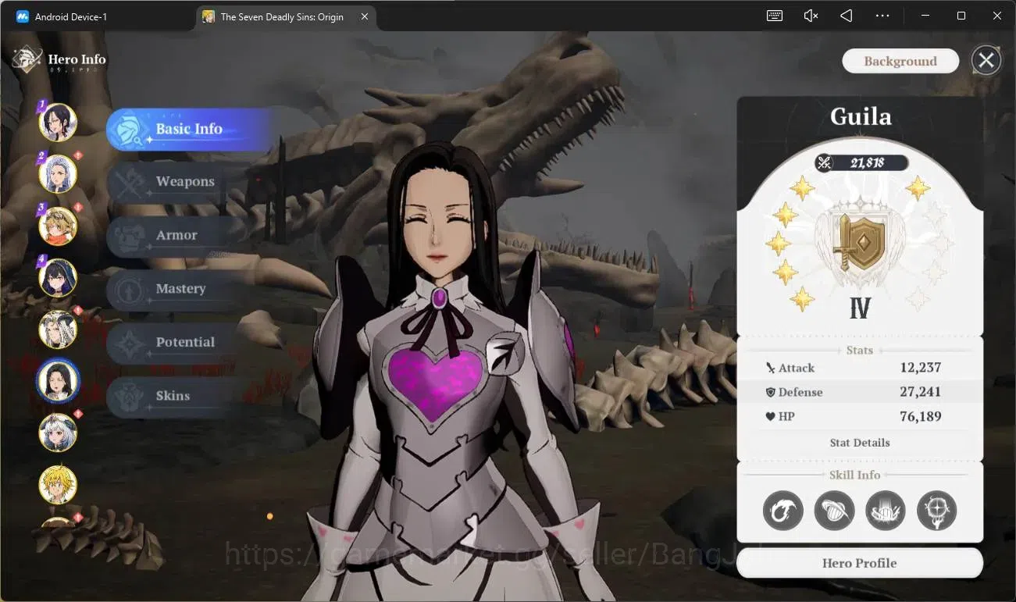Select The Seven Deadly Sins: Origin tab

click(282, 16)
